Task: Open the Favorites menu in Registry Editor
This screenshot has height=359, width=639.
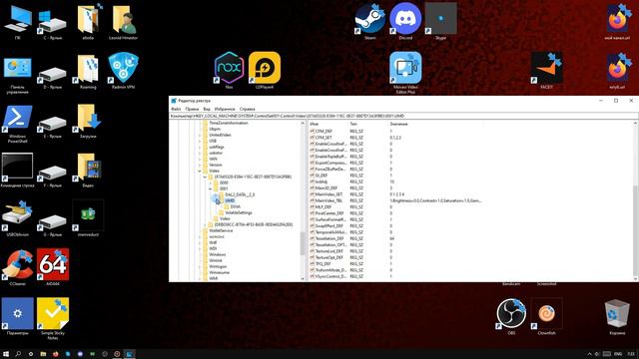Action: tap(225, 109)
